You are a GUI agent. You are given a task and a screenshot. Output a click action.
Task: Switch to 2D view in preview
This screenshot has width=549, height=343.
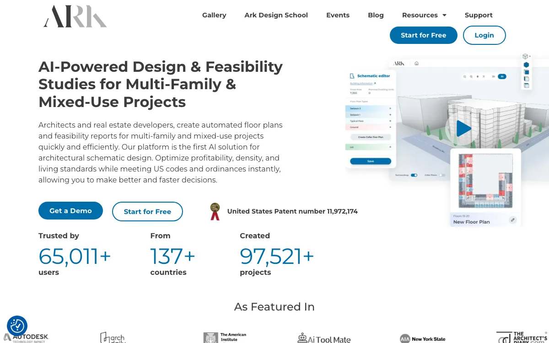click(493, 76)
